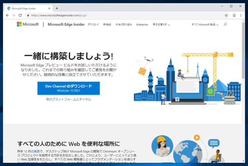Bookmark this page with the star icon

226,15
